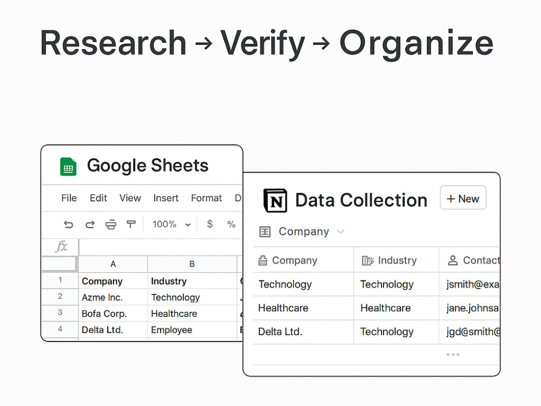Screen dimensions: 541x406
Task: Click the Print icon in Sheets toolbar
Action: pyautogui.click(x=111, y=225)
